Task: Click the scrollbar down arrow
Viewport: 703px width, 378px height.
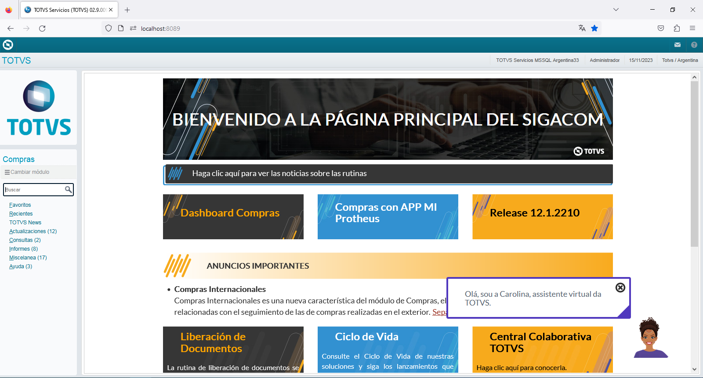Action: point(694,369)
